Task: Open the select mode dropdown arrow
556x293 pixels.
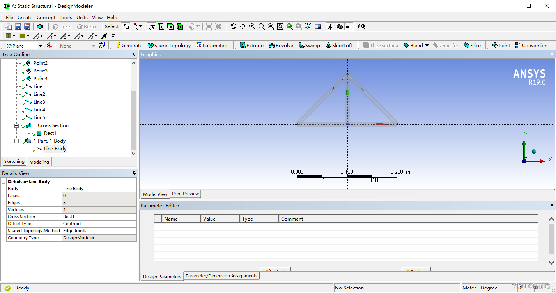Action: click(x=140, y=26)
